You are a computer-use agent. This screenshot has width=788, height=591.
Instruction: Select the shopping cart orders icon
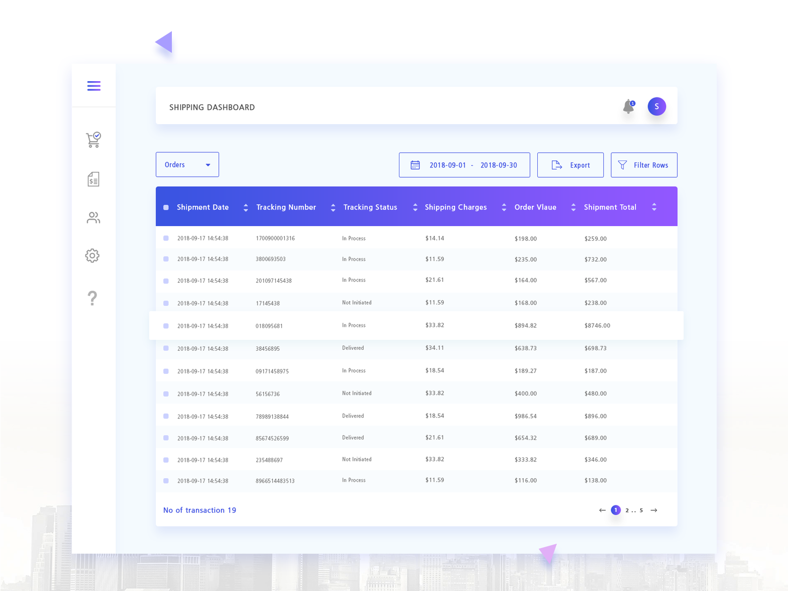click(x=94, y=140)
